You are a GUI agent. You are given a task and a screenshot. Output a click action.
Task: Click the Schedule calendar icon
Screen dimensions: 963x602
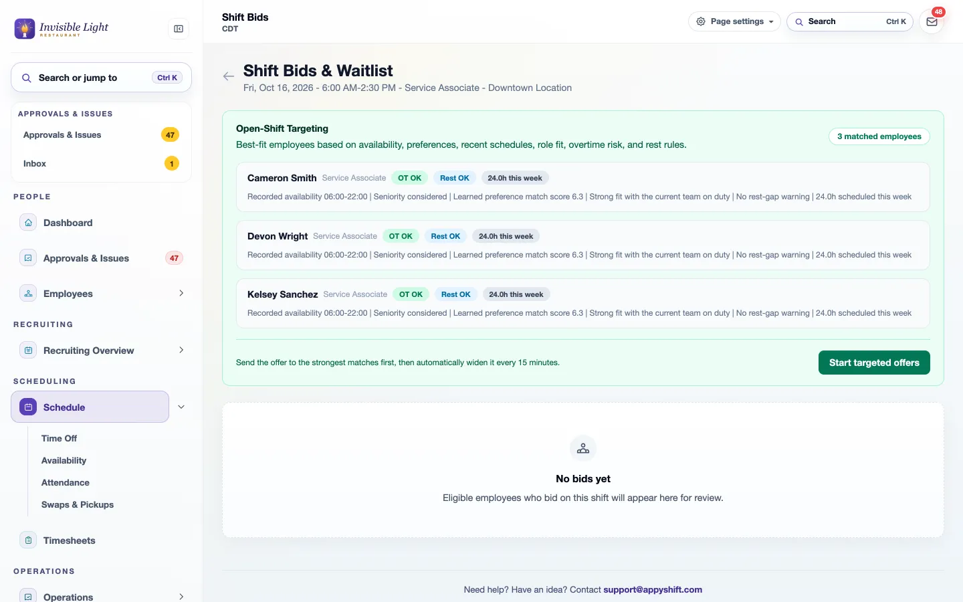tap(28, 407)
